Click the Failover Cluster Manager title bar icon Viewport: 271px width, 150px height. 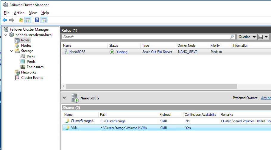pos(6,5)
